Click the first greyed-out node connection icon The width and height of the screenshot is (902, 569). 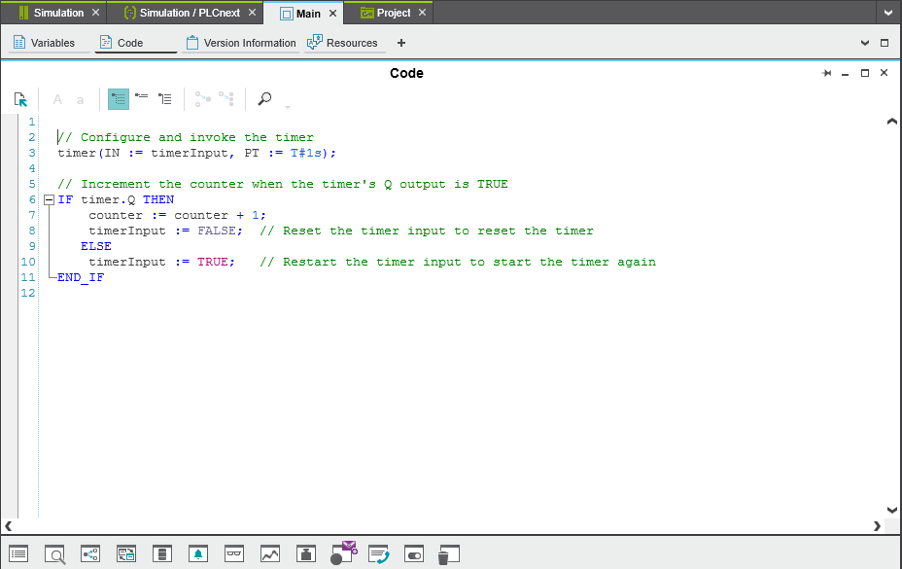point(202,99)
